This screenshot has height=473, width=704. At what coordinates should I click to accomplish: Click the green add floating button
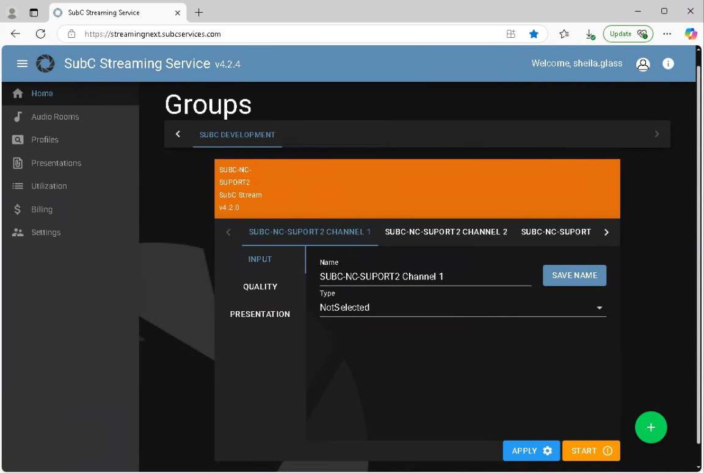pyautogui.click(x=650, y=427)
